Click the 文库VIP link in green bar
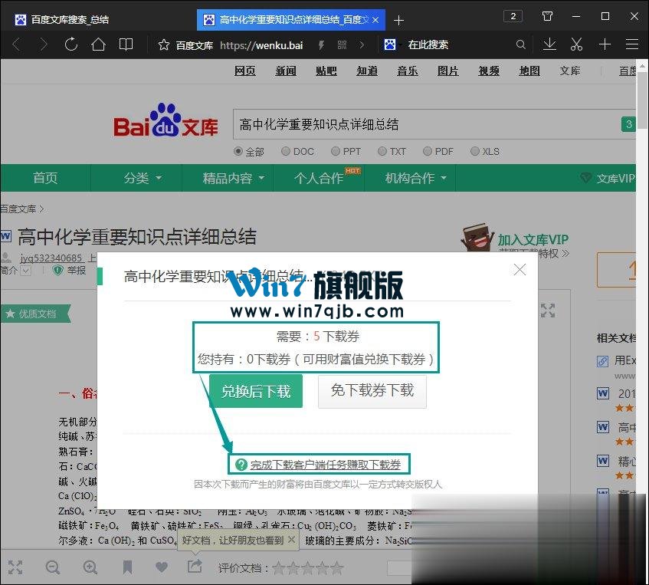649x585 pixels. (x=615, y=178)
